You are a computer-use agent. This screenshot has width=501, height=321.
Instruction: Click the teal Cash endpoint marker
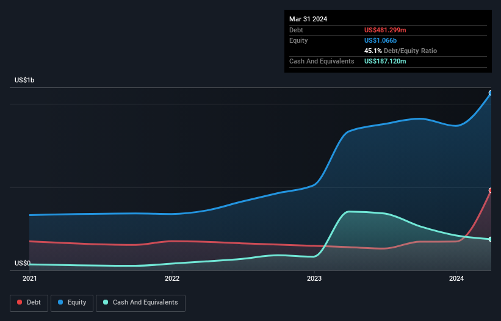point(491,239)
